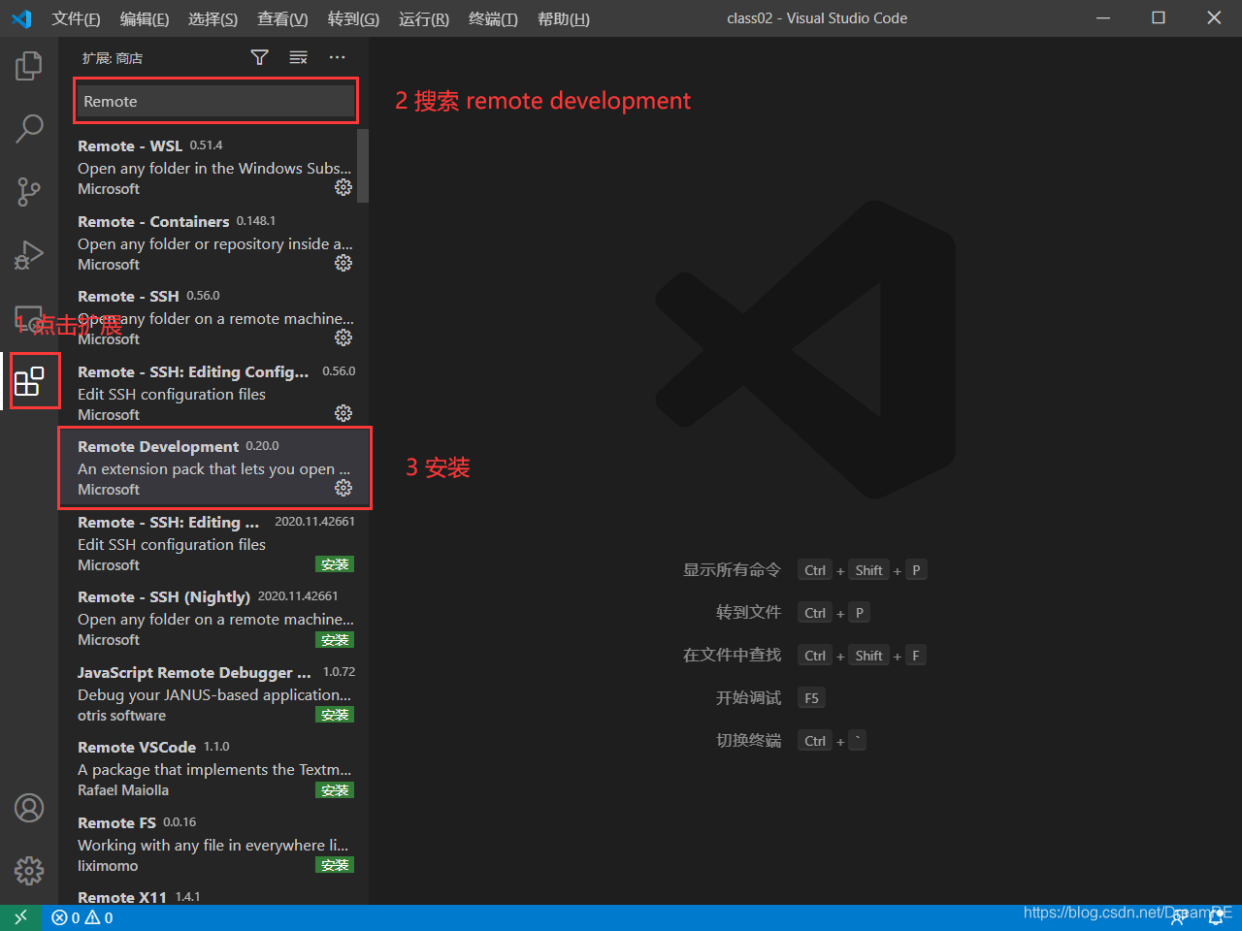Open the Explorer view in the activity bar
Screen dimensions: 1242x931
(x=28, y=65)
